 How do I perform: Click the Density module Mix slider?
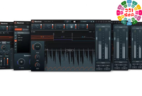point(76,26)
